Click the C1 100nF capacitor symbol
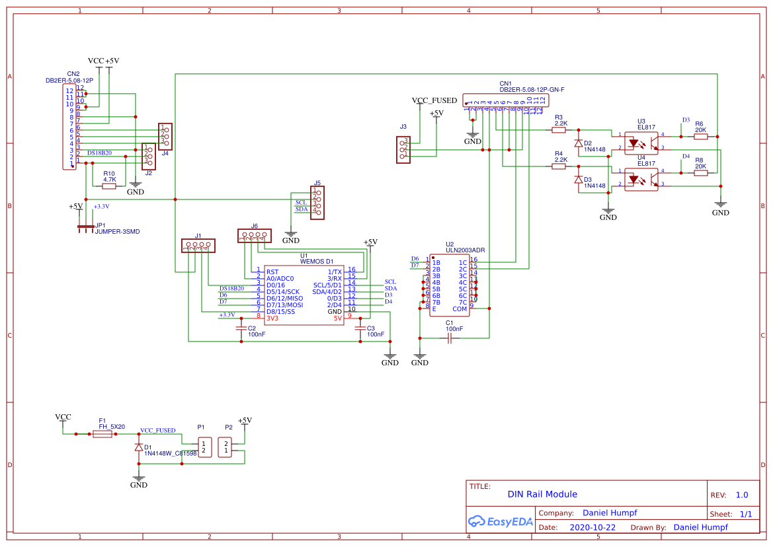 [450, 338]
